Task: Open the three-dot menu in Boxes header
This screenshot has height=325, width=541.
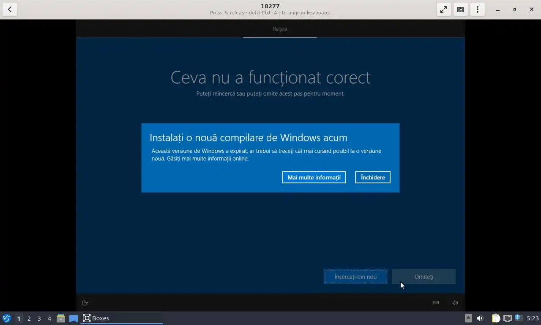Action: point(478,9)
